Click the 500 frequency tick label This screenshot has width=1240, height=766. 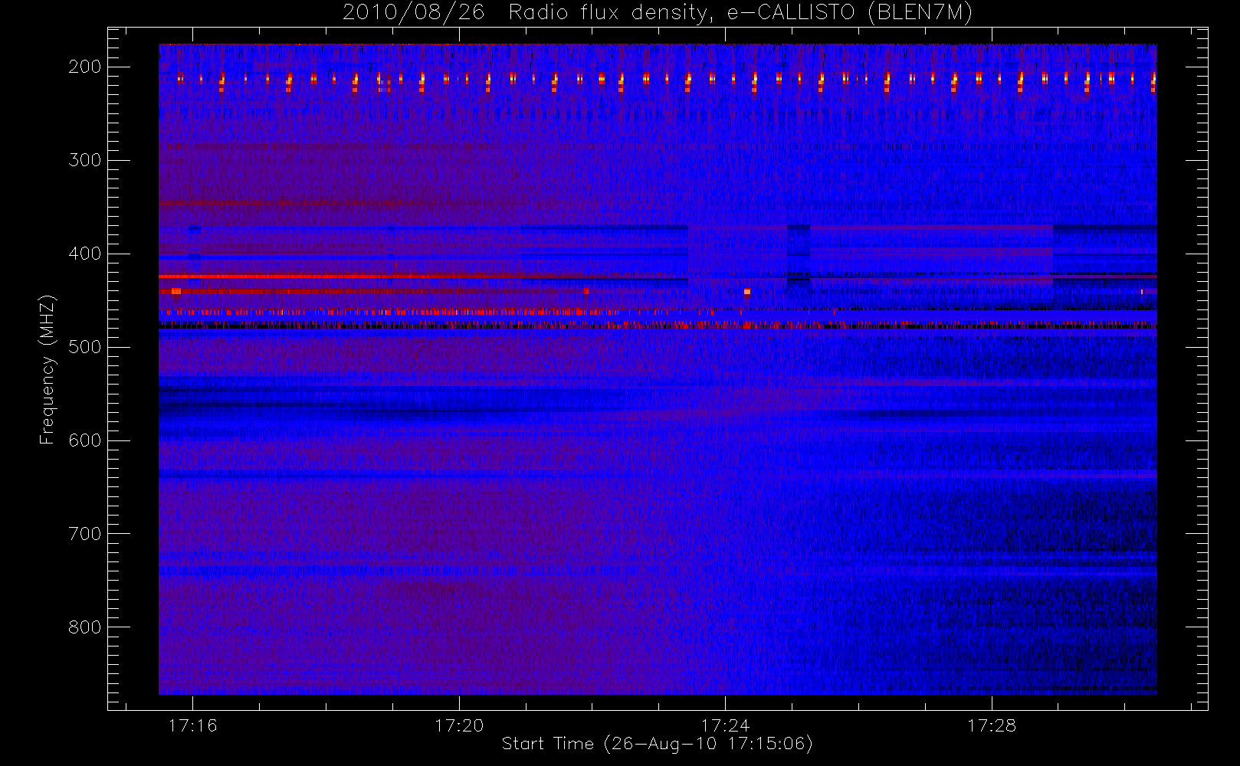(84, 347)
